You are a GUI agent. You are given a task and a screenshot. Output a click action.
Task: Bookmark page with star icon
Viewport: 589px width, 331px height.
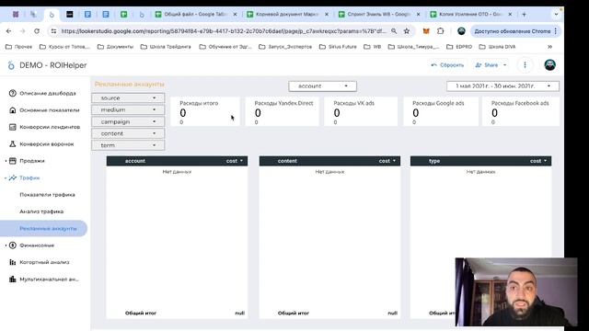407,31
